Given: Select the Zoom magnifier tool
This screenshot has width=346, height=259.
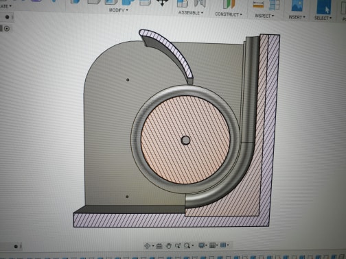Looking at the screenshot, I should [177, 246].
